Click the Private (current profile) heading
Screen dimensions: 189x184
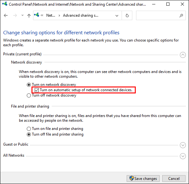pos(22,54)
